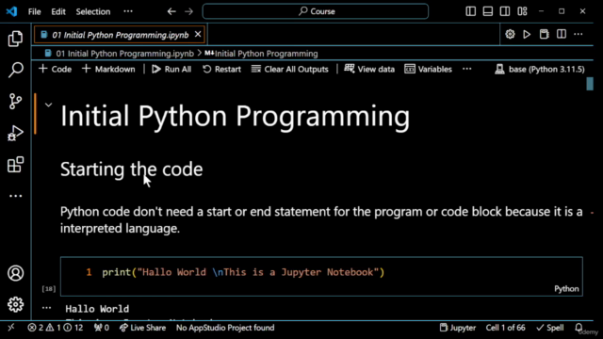Start Live Share from status bar
The height and width of the screenshot is (339, 603).
pos(142,328)
